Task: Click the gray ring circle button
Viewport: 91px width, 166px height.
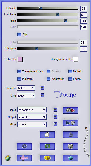Action: [x=24, y=146]
